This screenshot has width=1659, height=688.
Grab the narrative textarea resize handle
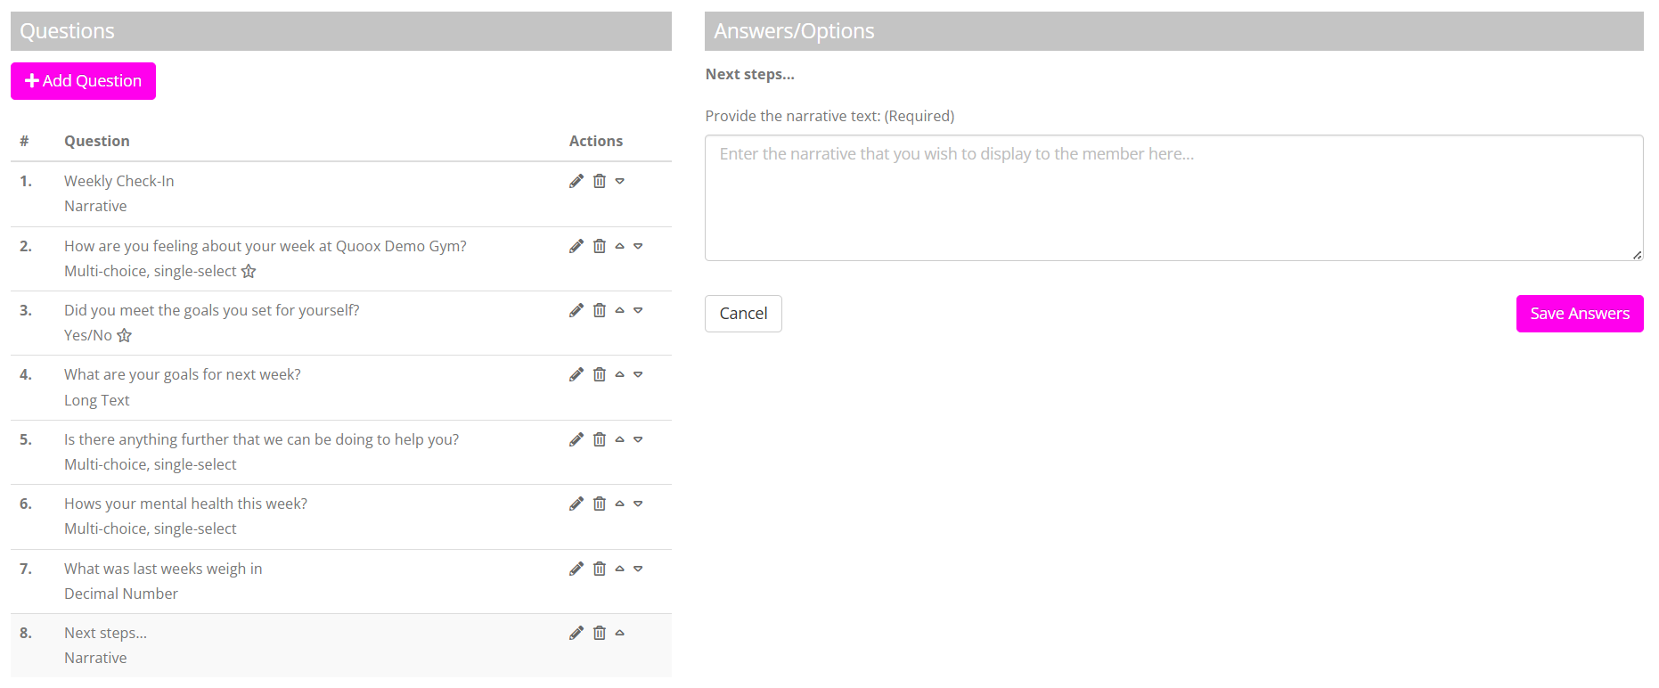coord(1637,255)
